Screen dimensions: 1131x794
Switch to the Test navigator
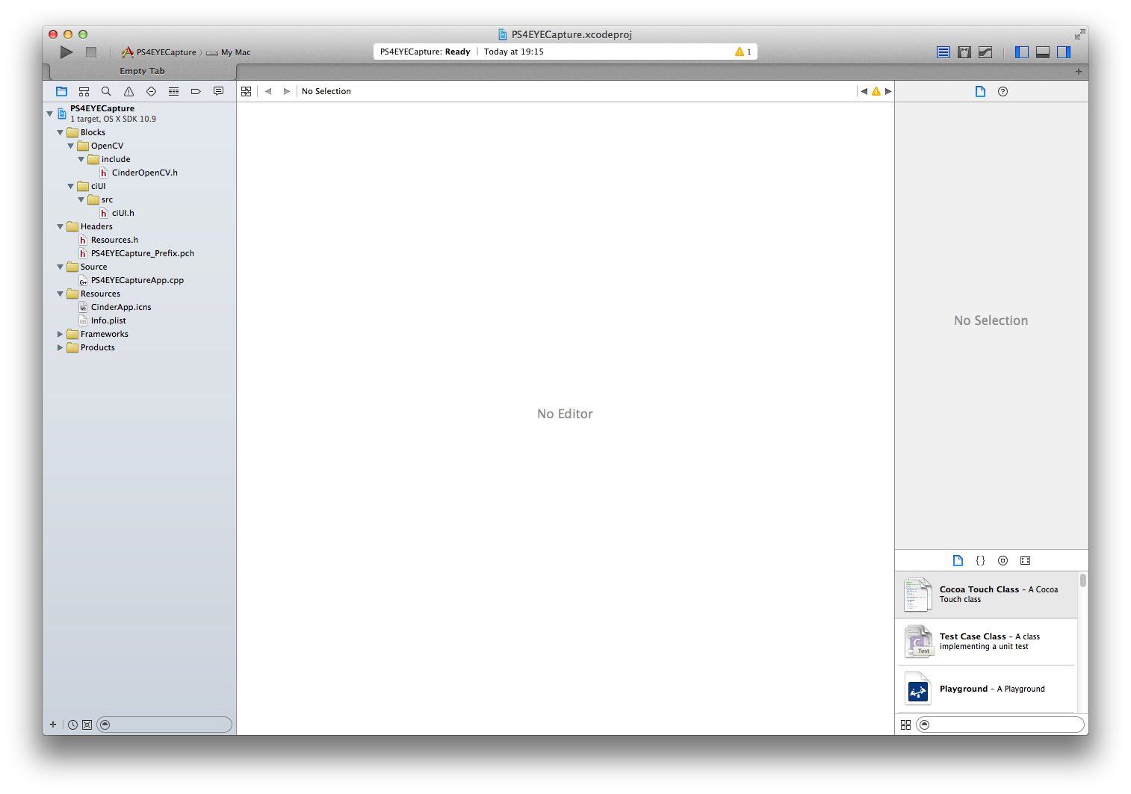pyautogui.click(x=151, y=91)
